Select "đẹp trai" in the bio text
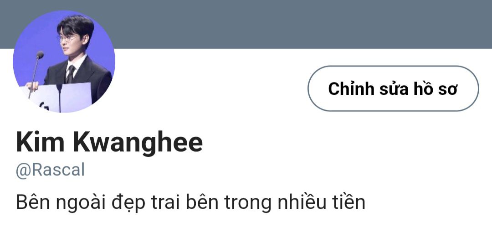 pyautogui.click(x=146, y=203)
